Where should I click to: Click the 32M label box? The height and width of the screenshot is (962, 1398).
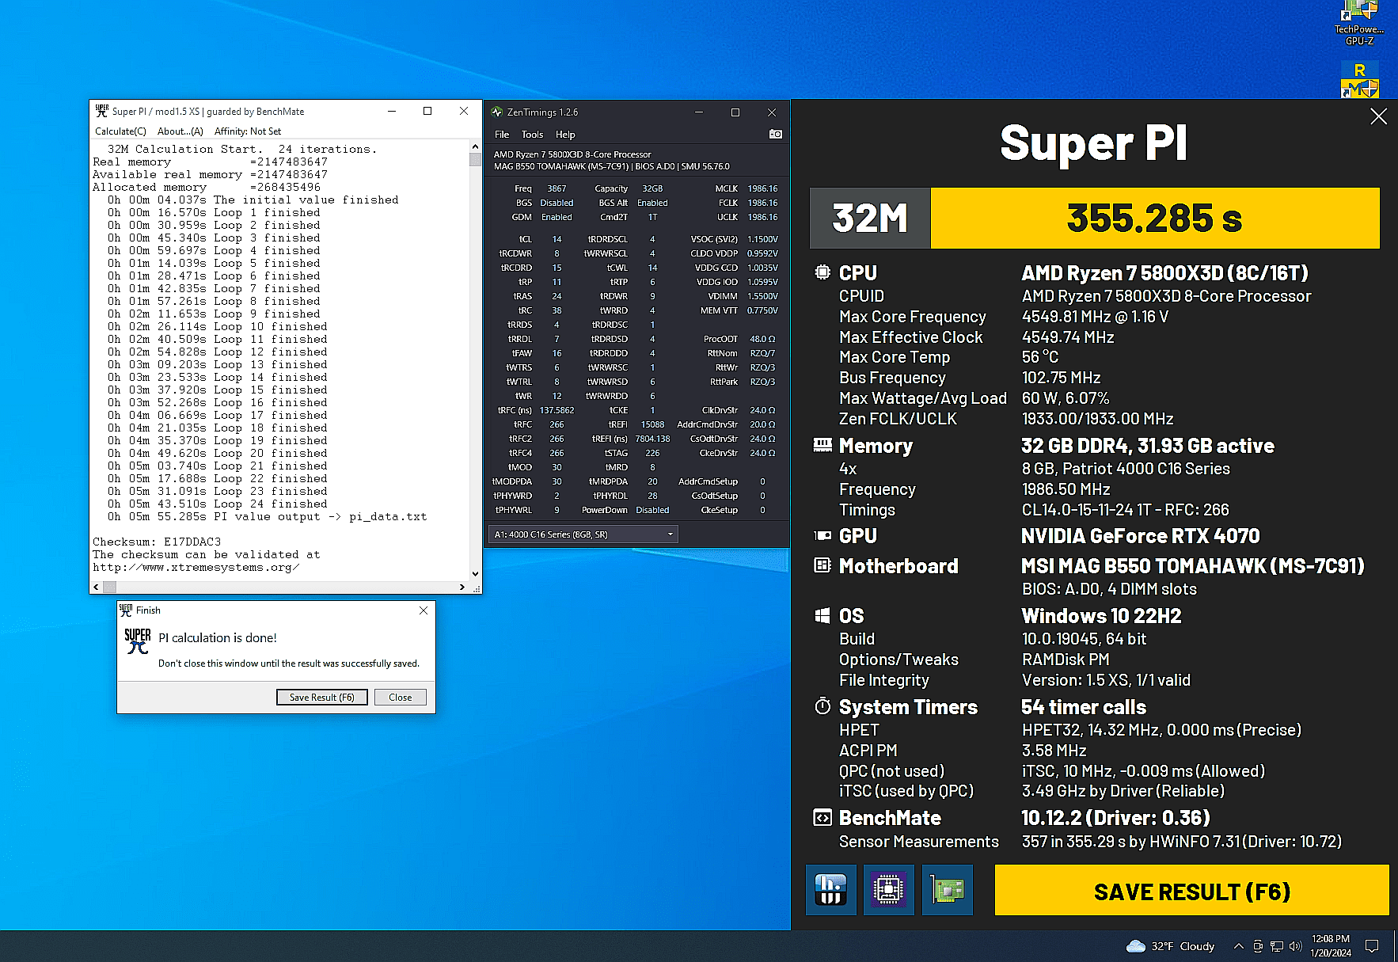(870, 218)
